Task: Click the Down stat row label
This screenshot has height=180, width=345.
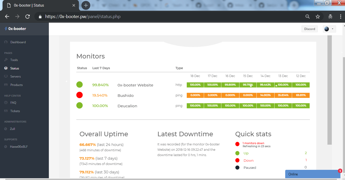Action: tap(249, 160)
